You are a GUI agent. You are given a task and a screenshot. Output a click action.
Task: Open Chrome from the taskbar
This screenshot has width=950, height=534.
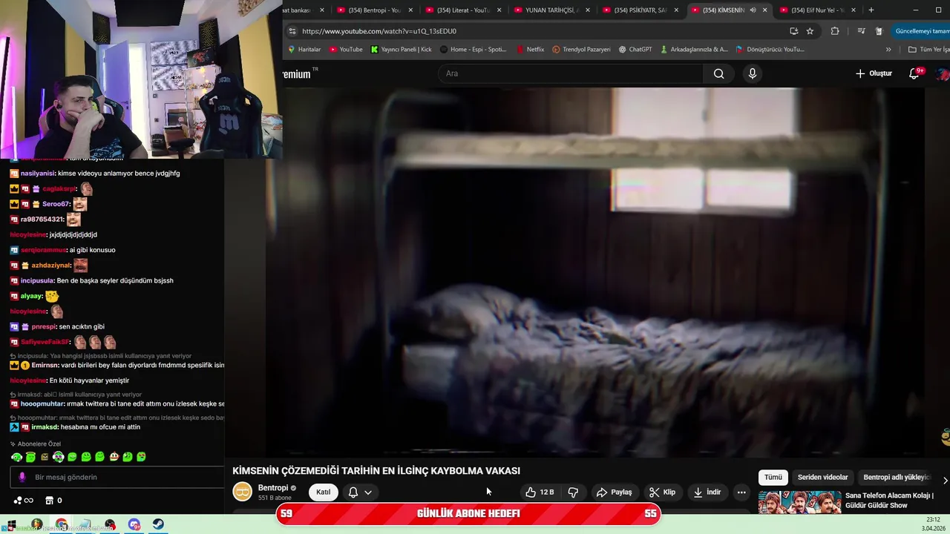61,524
